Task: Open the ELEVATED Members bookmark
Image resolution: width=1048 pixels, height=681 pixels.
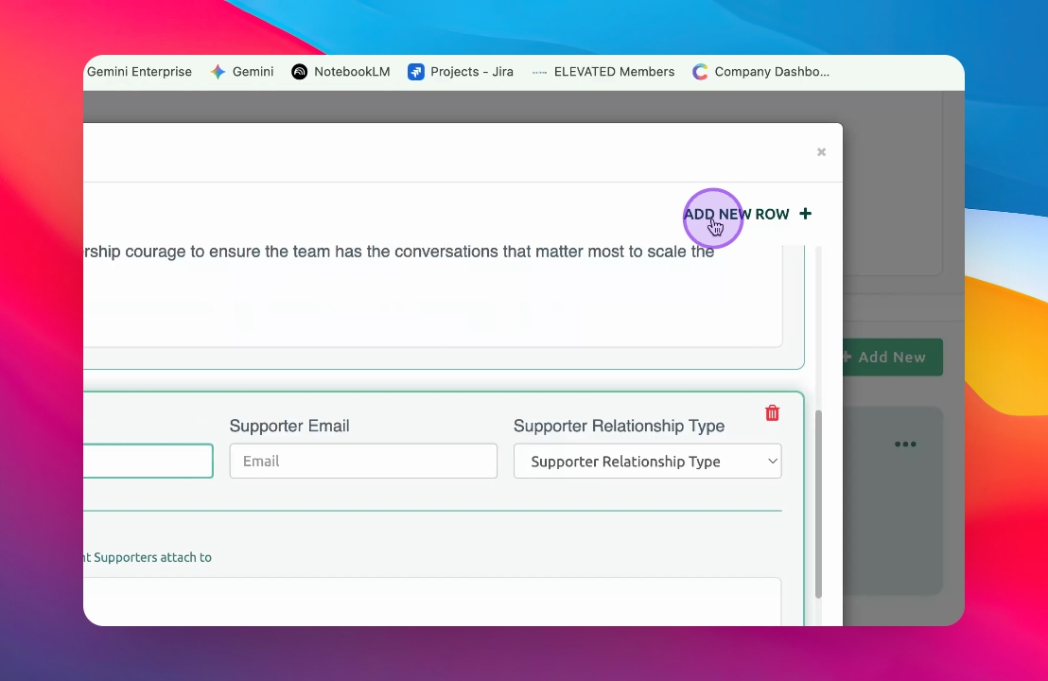Action: (603, 72)
